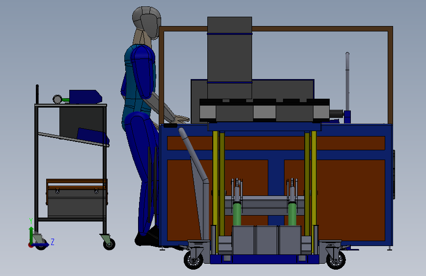Pick the lift truck's left caster wheel

coord(193,260)
